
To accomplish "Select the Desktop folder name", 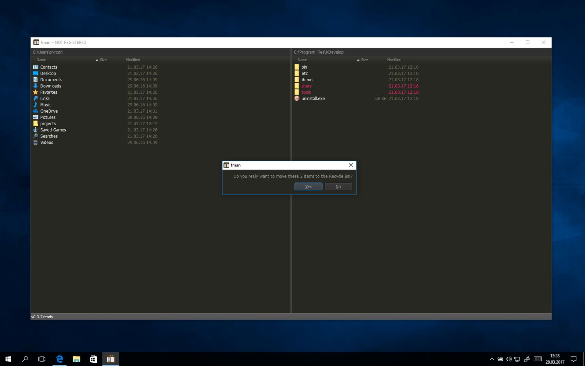I will 48,73.
